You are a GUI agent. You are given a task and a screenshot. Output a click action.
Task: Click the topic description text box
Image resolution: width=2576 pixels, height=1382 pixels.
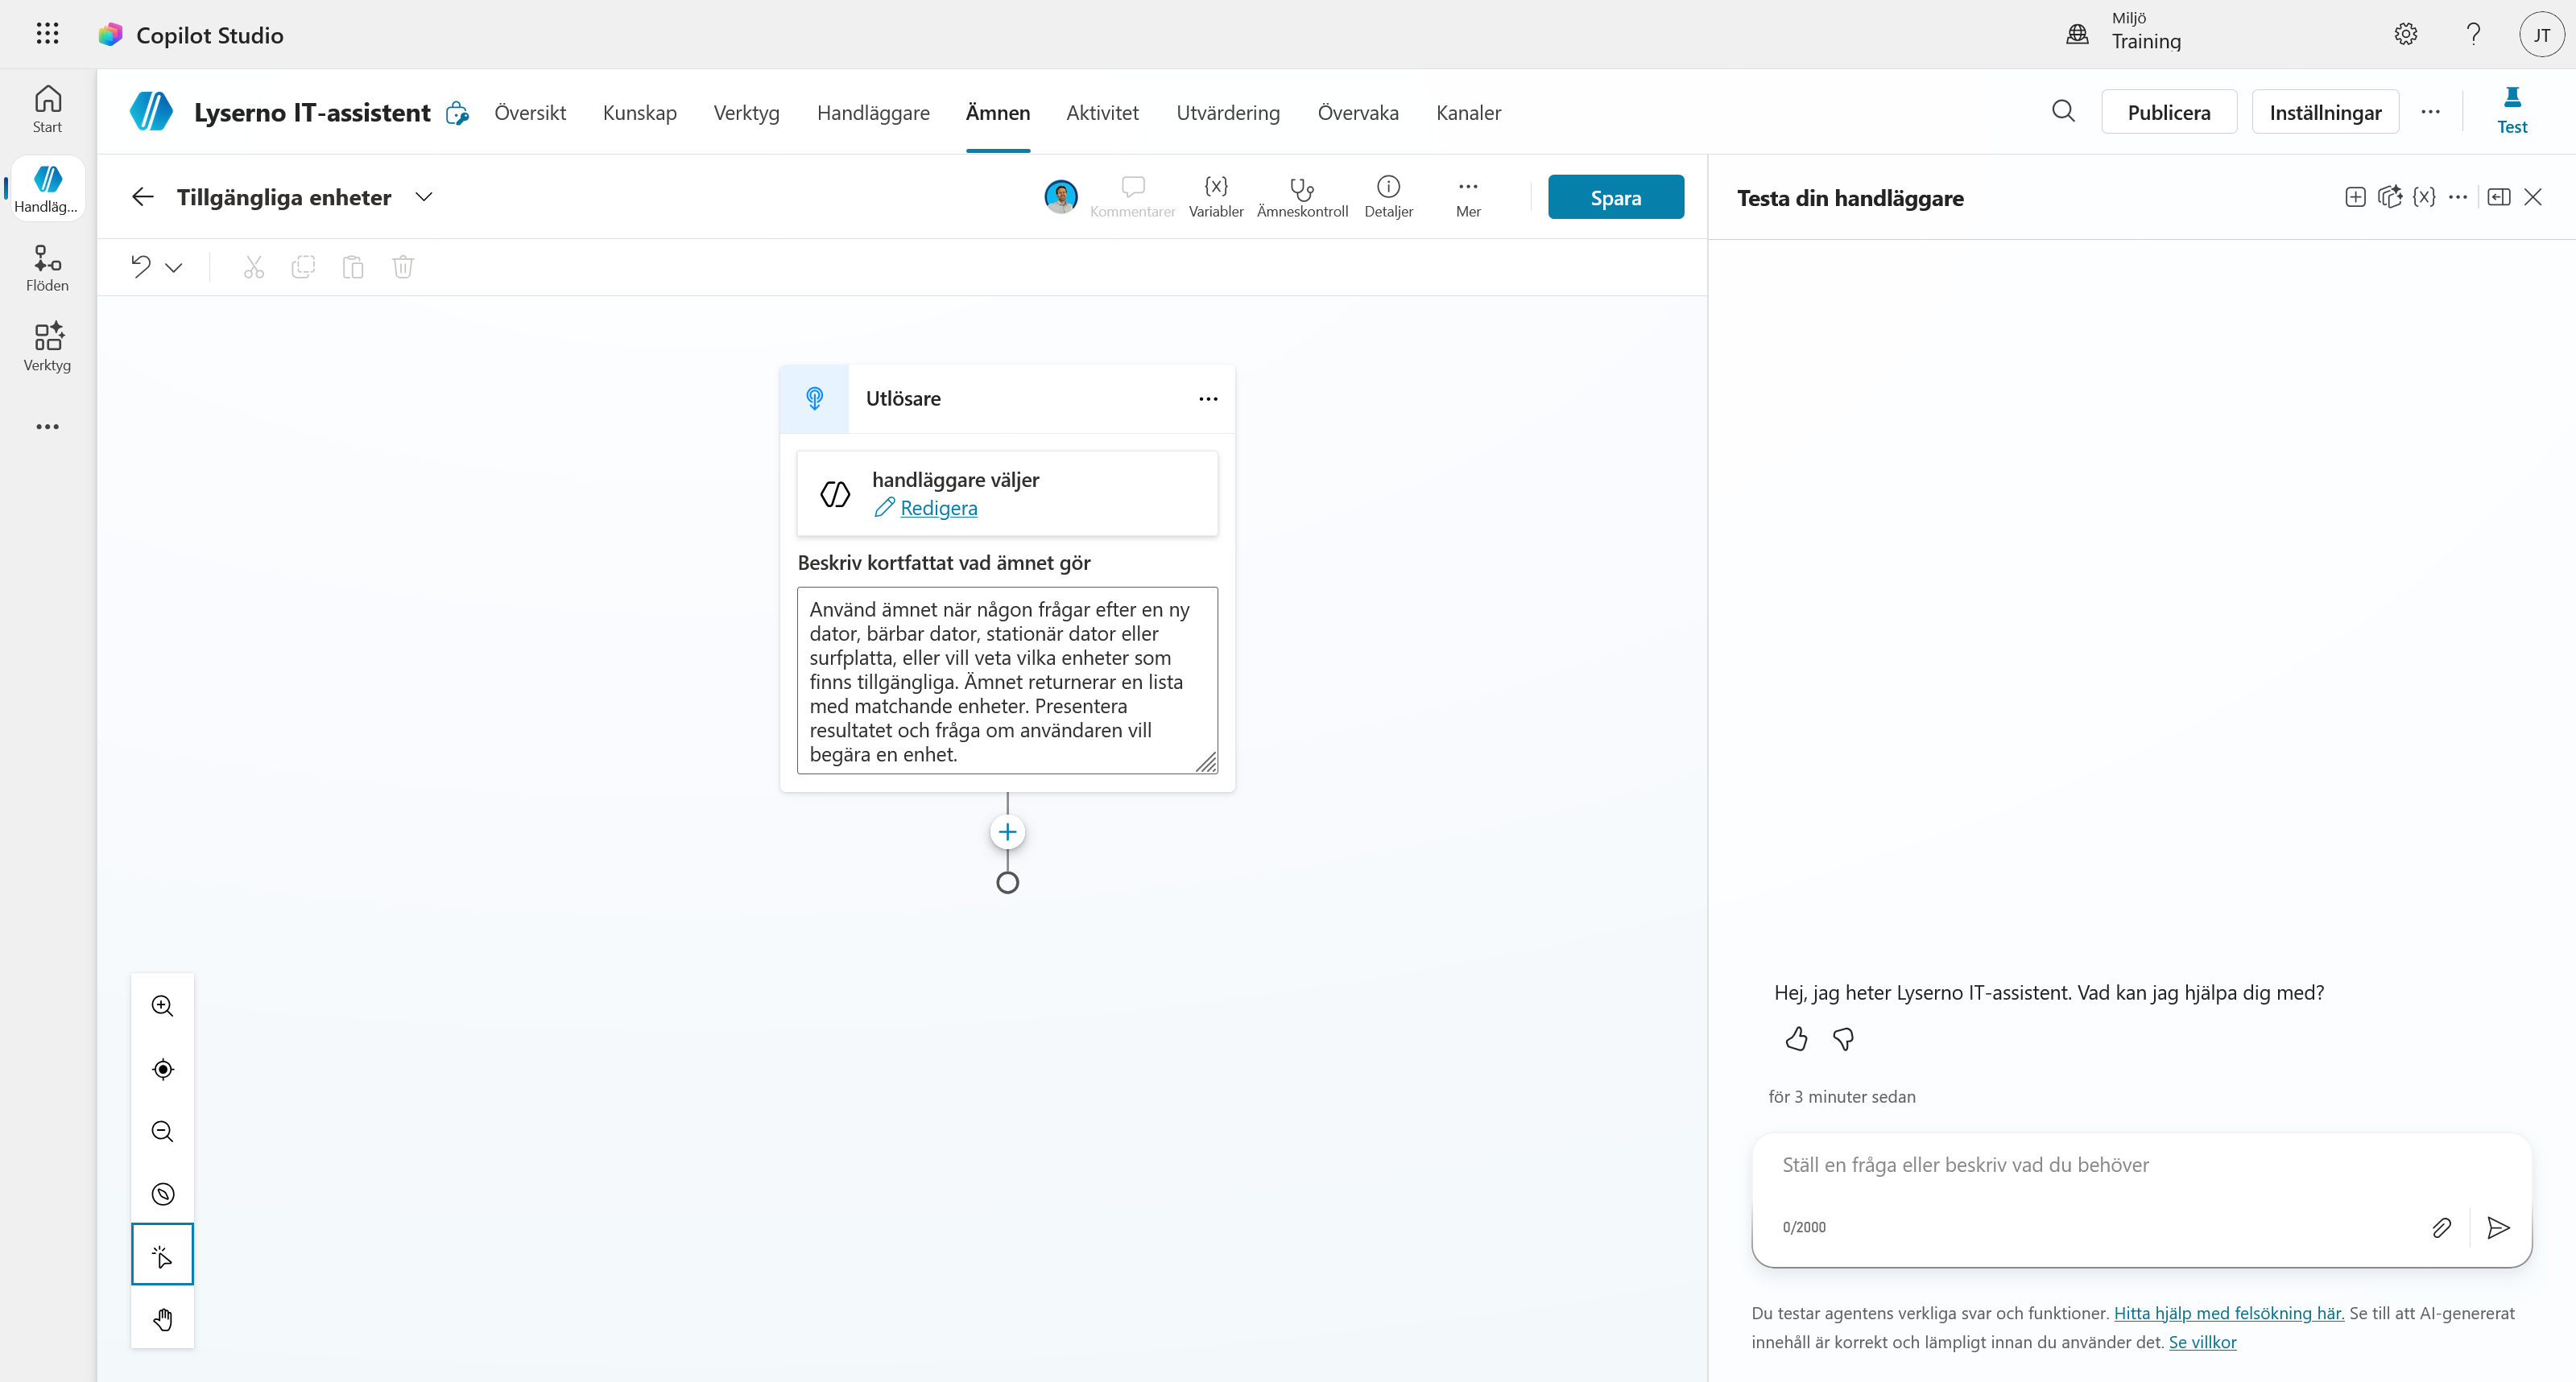tap(1007, 680)
